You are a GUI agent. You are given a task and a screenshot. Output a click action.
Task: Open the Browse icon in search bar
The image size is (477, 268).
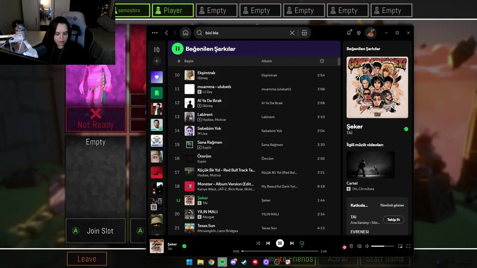pyautogui.click(x=304, y=33)
